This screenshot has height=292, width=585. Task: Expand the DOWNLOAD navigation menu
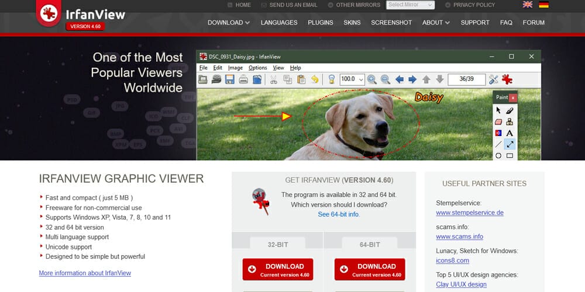tap(229, 22)
